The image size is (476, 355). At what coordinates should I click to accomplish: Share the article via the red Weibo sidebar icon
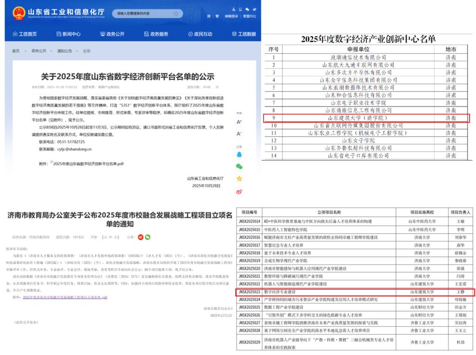[x=239, y=192]
